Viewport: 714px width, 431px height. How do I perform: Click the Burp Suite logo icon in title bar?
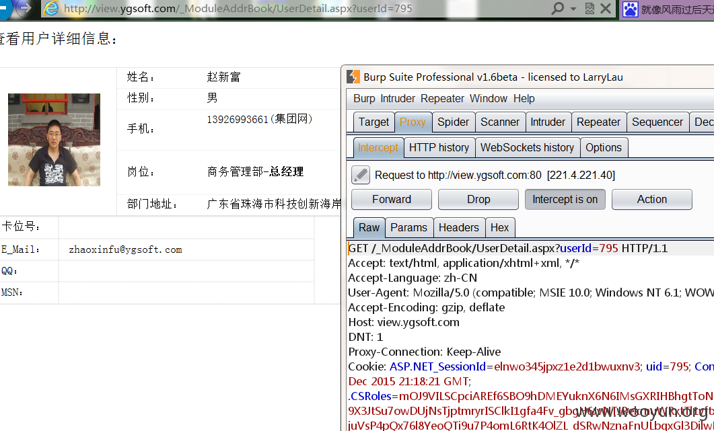353,77
